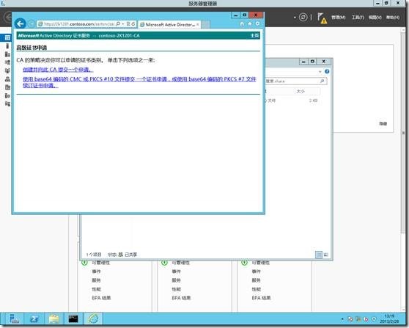Click the Explorer search magnifier icon
This screenshot has width=409, height=328.
tap(323, 81)
